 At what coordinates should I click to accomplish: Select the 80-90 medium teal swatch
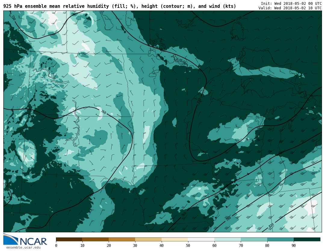pyautogui.click(x=280, y=239)
